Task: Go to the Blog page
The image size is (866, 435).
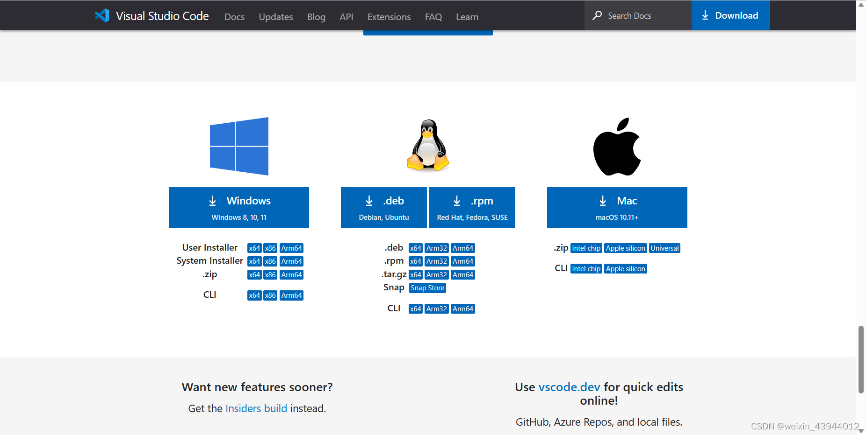Action: 316,17
